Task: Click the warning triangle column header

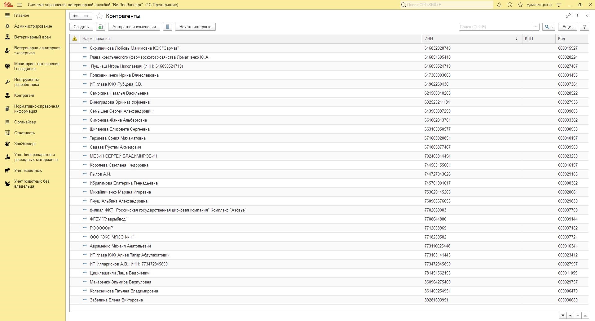Action: pos(75,38)
